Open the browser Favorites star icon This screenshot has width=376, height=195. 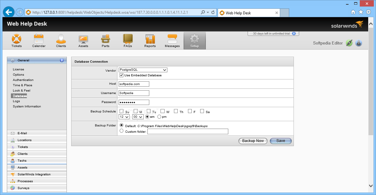point(361,12)
